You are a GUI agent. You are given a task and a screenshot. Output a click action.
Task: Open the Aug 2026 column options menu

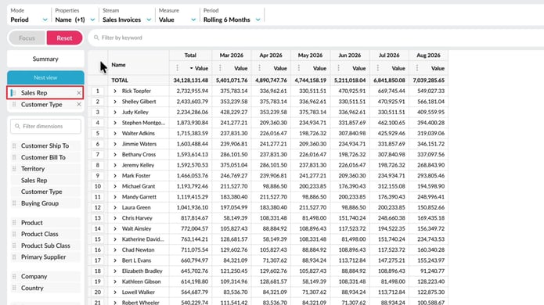(x=417, y=68)
